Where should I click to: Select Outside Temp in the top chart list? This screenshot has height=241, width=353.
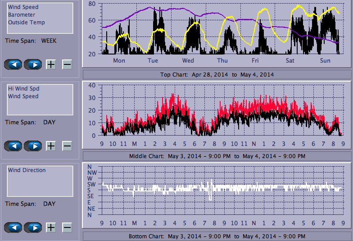(x=26, y=23)
